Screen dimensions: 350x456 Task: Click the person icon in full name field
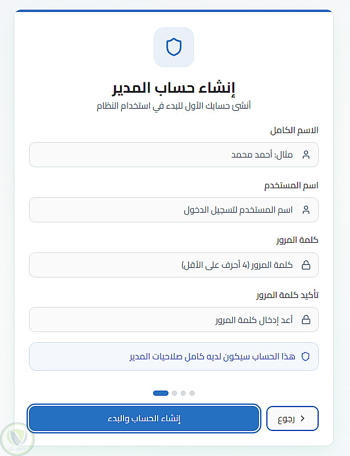tap(306, 155)
